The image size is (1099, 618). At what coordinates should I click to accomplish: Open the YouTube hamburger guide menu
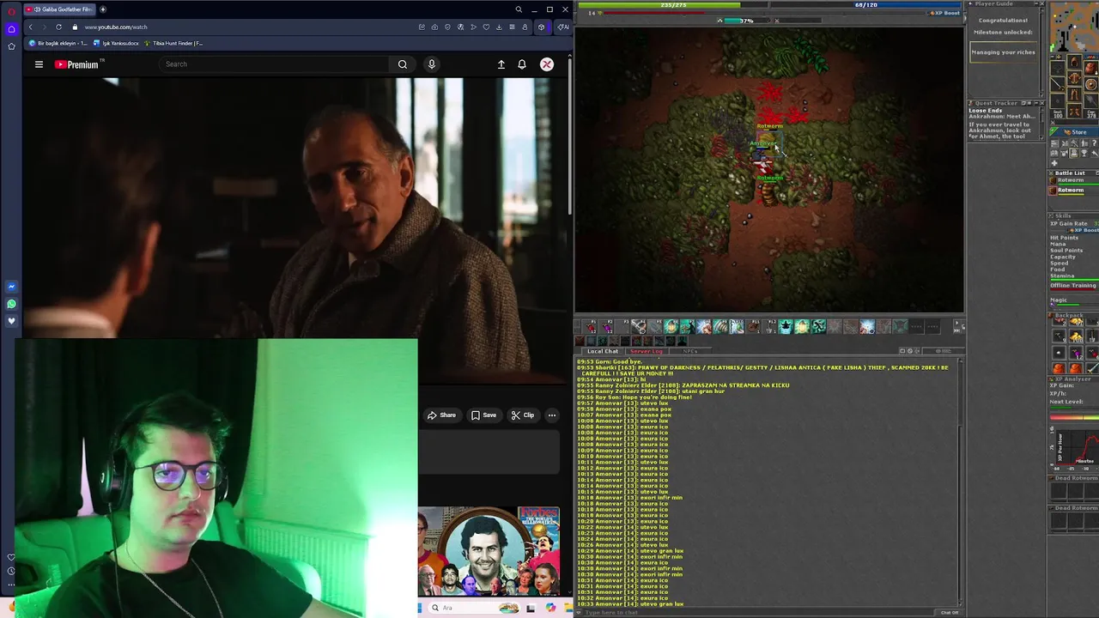click(x=39, y=64)
